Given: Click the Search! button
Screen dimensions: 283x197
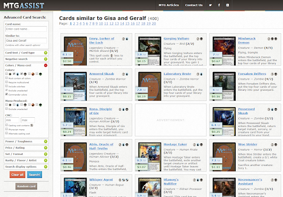Looking at the screenshot, I should [34, 174].
